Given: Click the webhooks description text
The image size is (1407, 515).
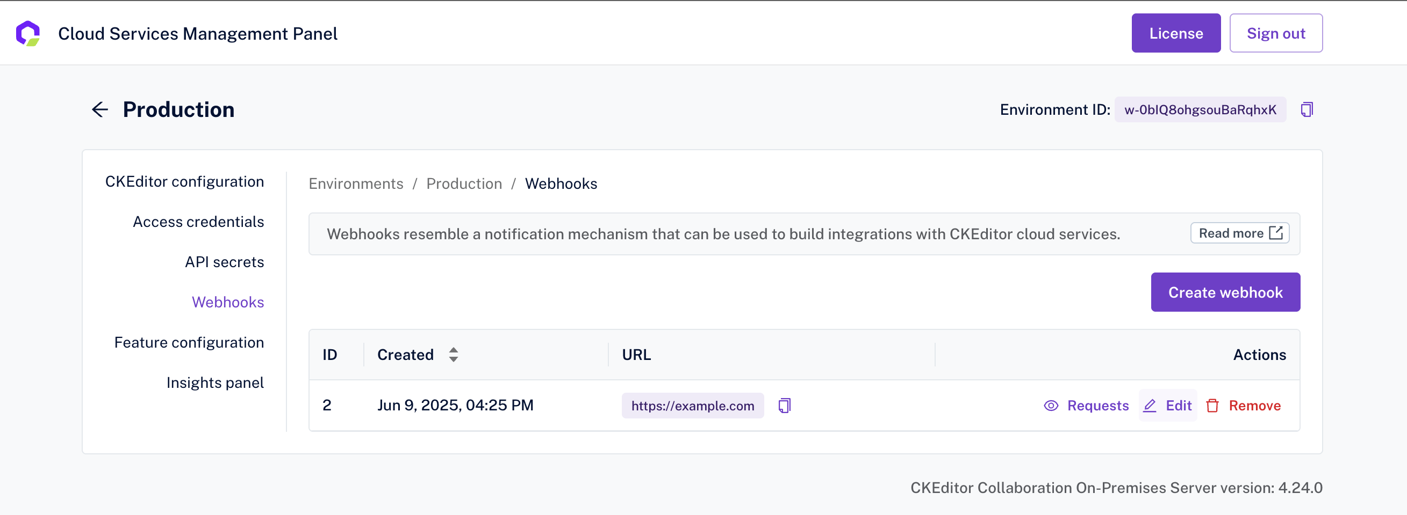Looking at the screenshot, I should (723, 234).
